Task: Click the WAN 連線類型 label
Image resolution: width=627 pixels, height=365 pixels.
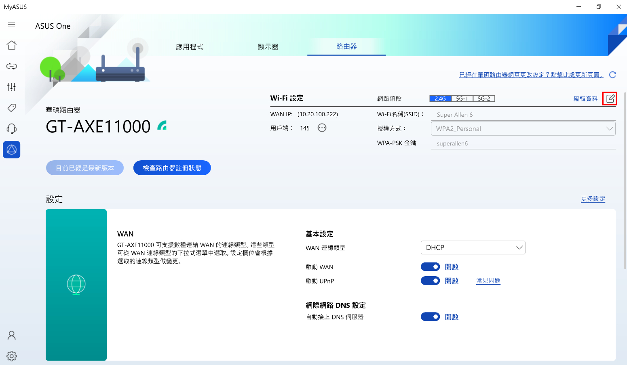Action: pos(325,248)
